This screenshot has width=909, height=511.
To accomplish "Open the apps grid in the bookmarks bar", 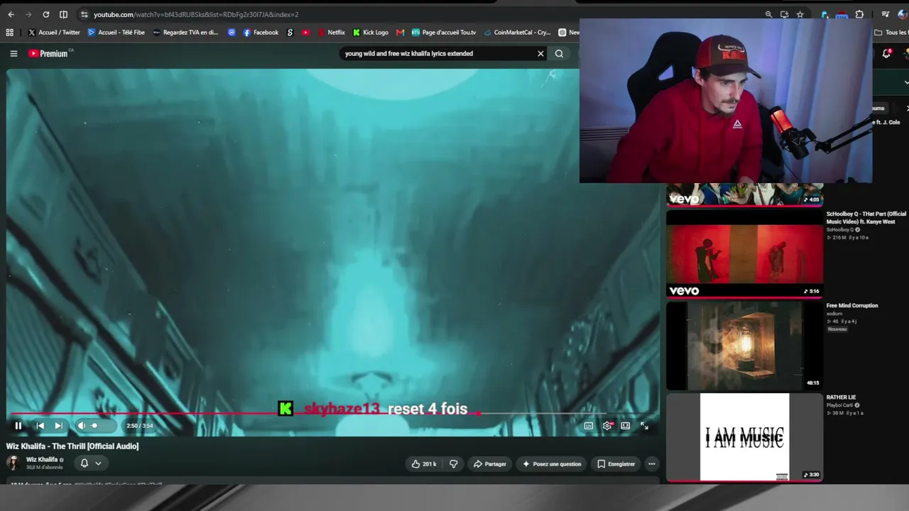I will (x=9, y=32).
